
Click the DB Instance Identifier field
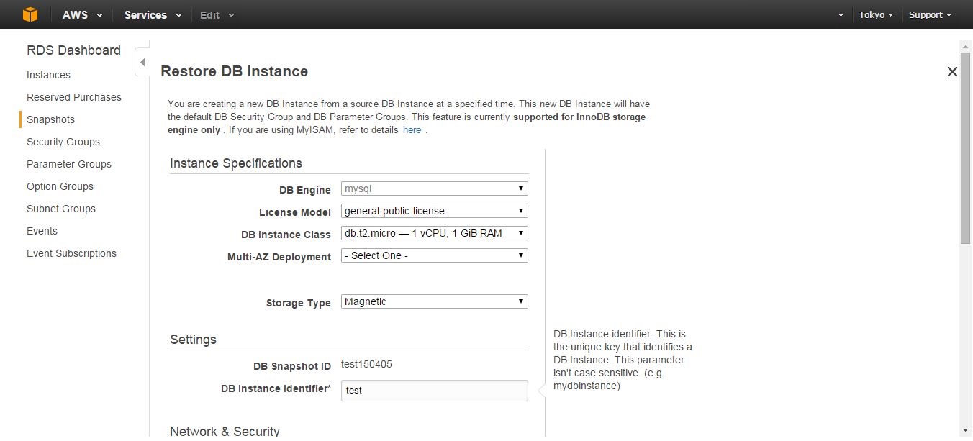point(435,390)
